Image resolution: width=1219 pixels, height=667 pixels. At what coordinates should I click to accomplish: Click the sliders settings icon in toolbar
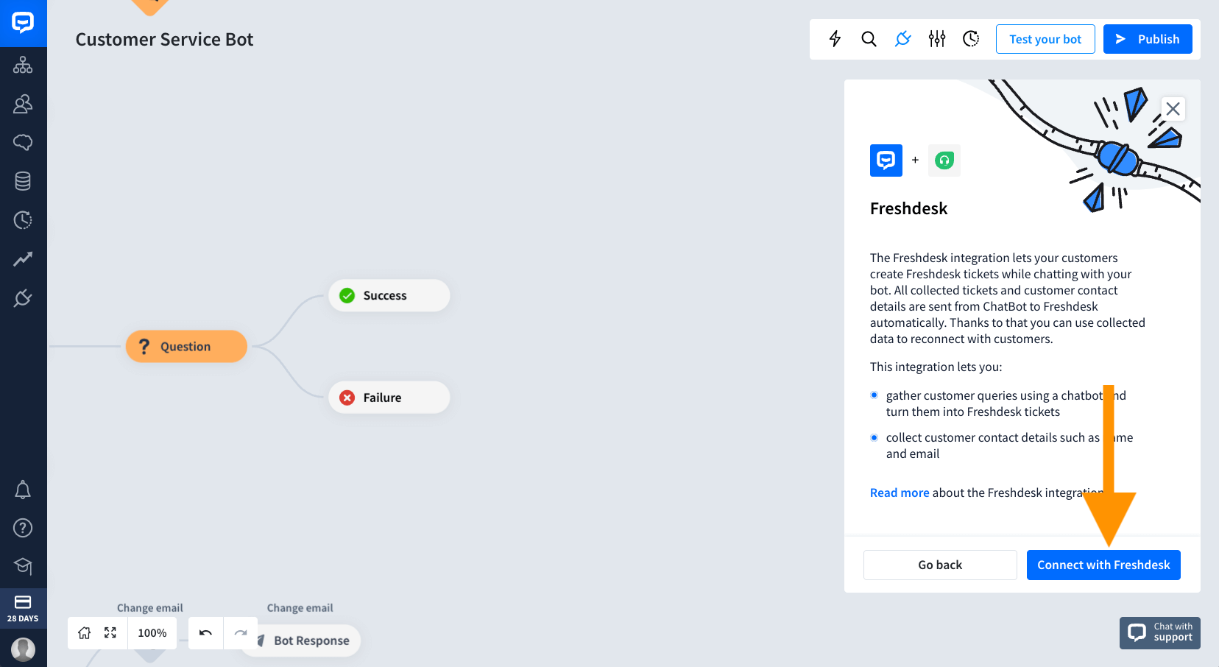(937, 39)
